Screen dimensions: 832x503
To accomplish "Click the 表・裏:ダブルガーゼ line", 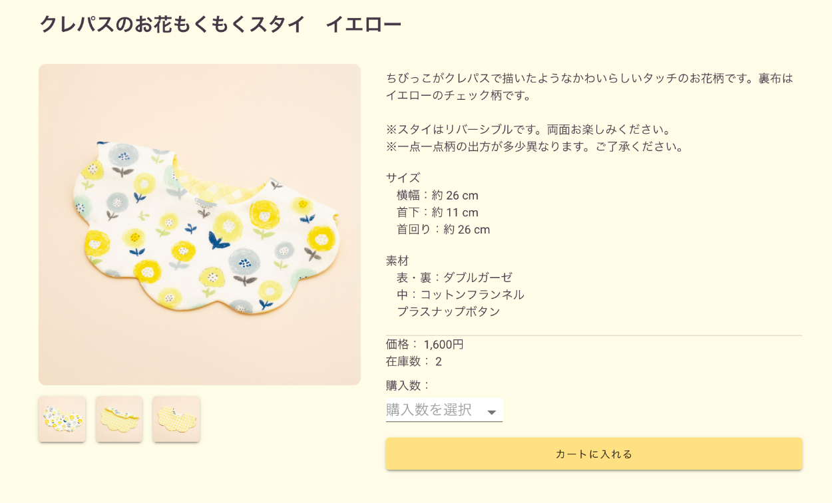I will point(455,278).
